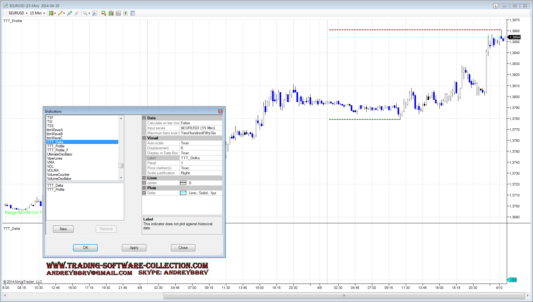The width and height of the screenshot is (533, 302).
Task: Open the chart Properties icon
Action: pyautogui.click(x=133, y=13)
